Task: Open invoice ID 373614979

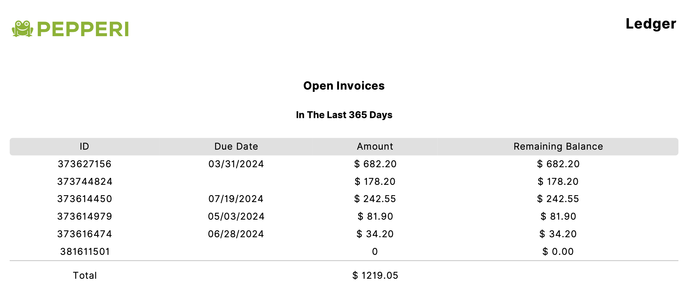Action: click(x=85, y=216)
